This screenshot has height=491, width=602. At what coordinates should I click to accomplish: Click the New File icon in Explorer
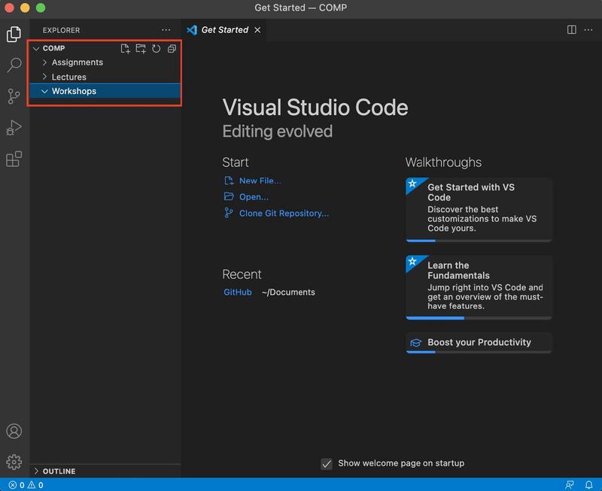click(x=126, y=49)
